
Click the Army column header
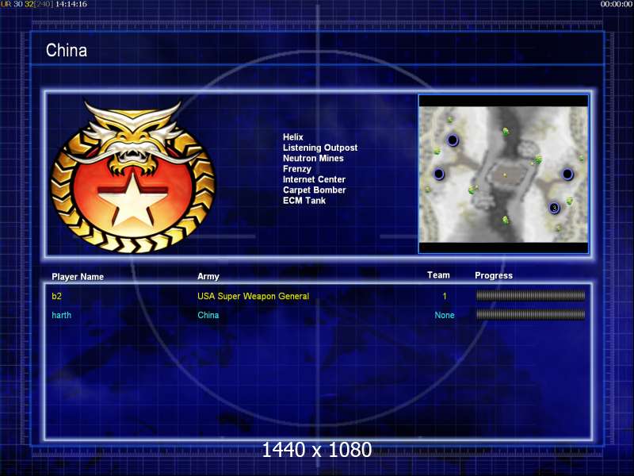[x=208, y=276]
